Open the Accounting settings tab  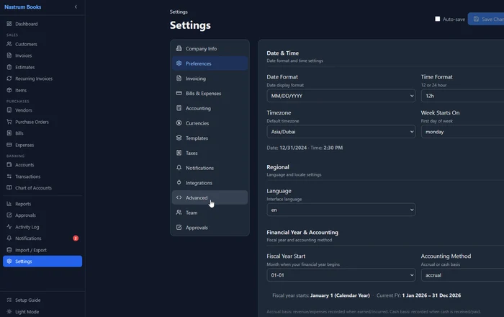(x=210, y=108)
